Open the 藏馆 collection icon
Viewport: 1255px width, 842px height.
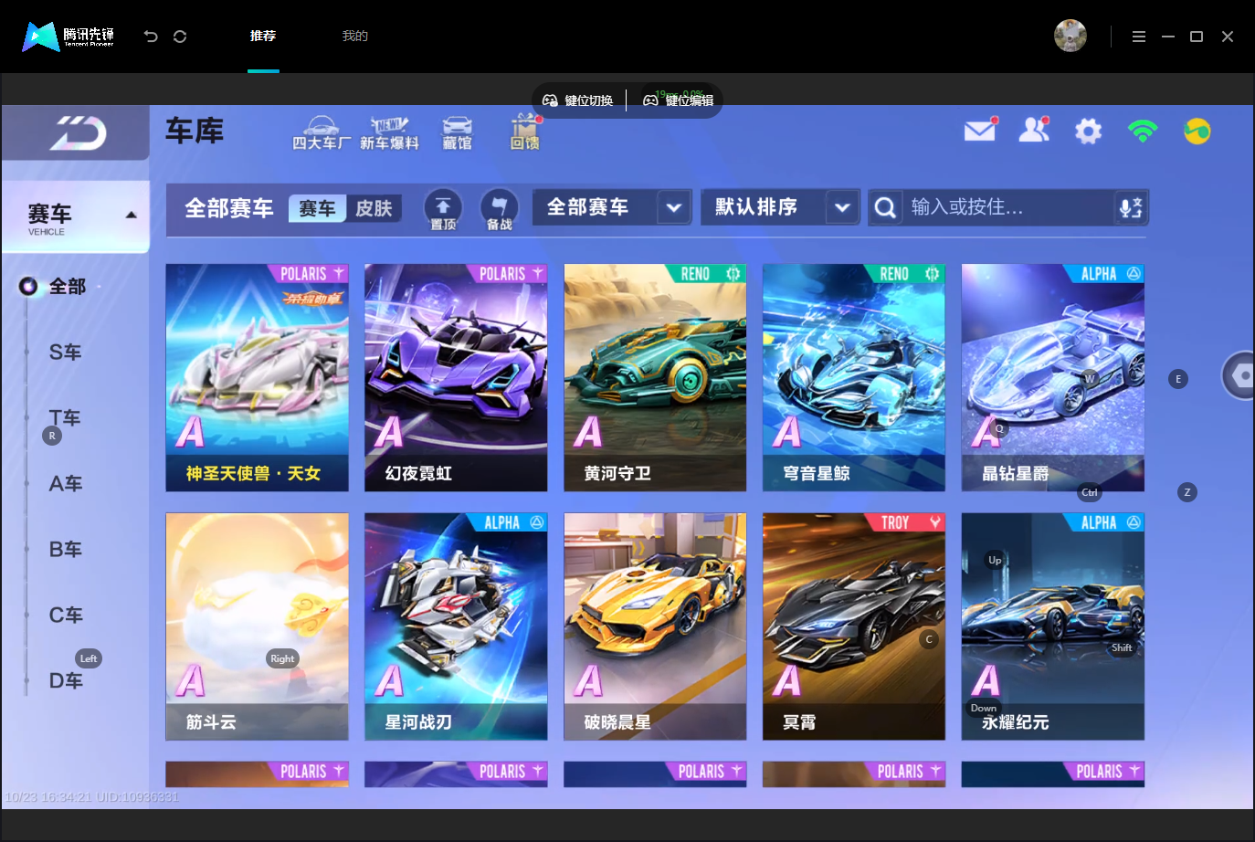[x=458, y=133]
